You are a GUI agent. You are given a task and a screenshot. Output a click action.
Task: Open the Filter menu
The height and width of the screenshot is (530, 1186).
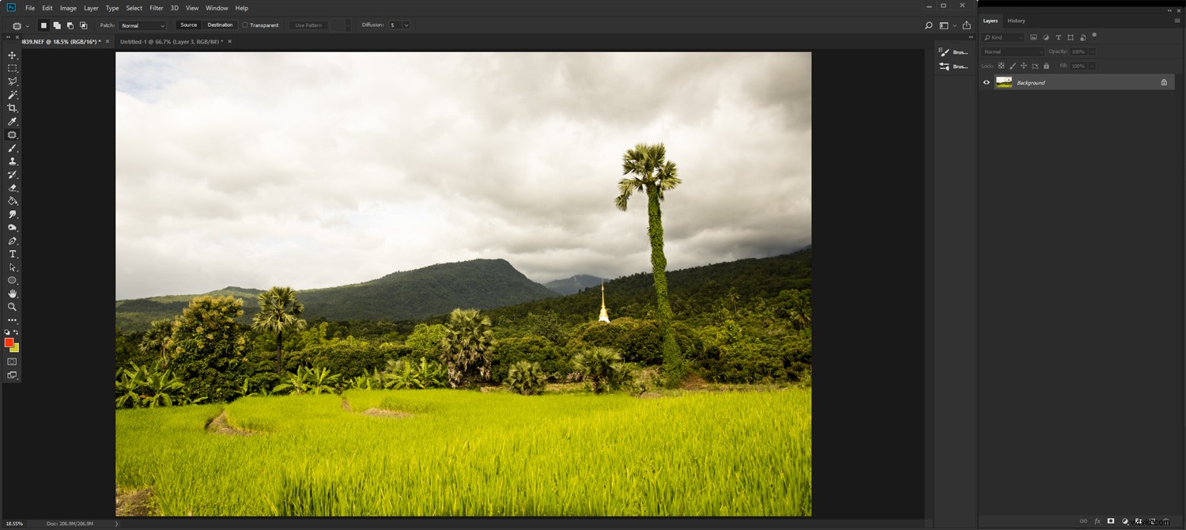point(156,8)
